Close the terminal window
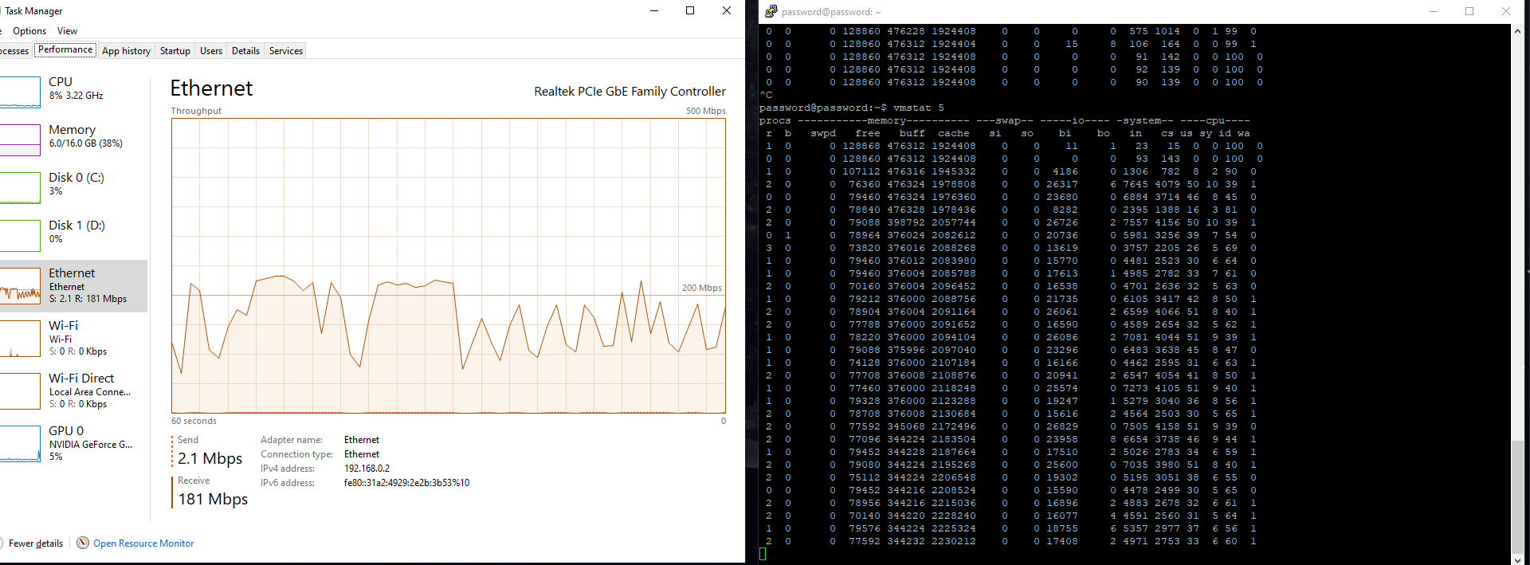Image resolution: width=1530 pixels, height=565 pixels. [x=1506, y=11]
